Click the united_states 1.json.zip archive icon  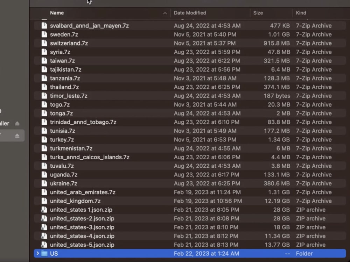click(x=44, y=210)
